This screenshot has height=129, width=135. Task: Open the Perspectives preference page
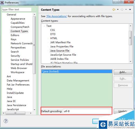[18, 47]
